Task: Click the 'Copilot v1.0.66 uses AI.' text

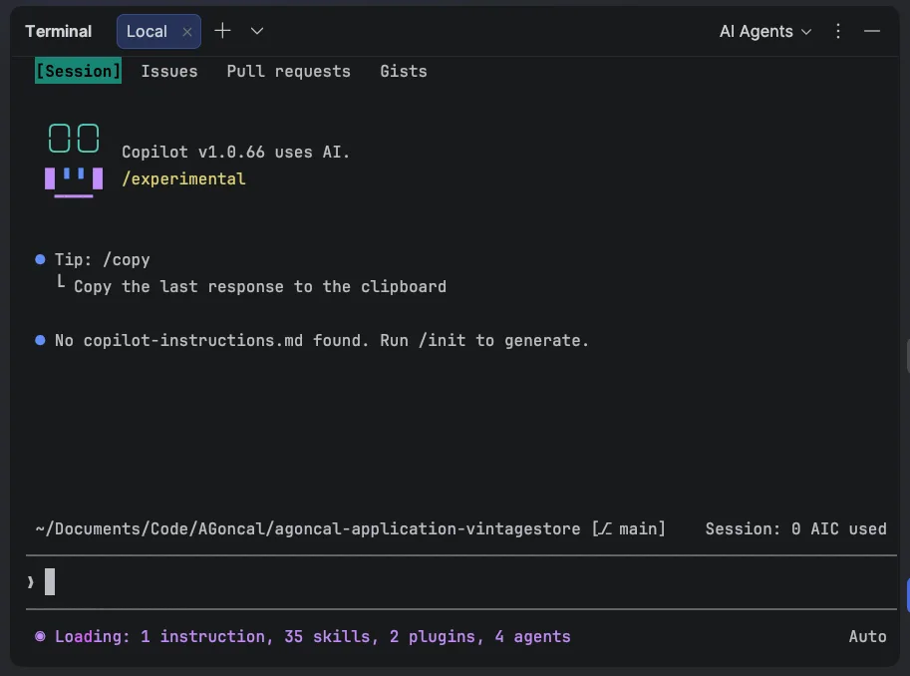Action: click(235, 153)
